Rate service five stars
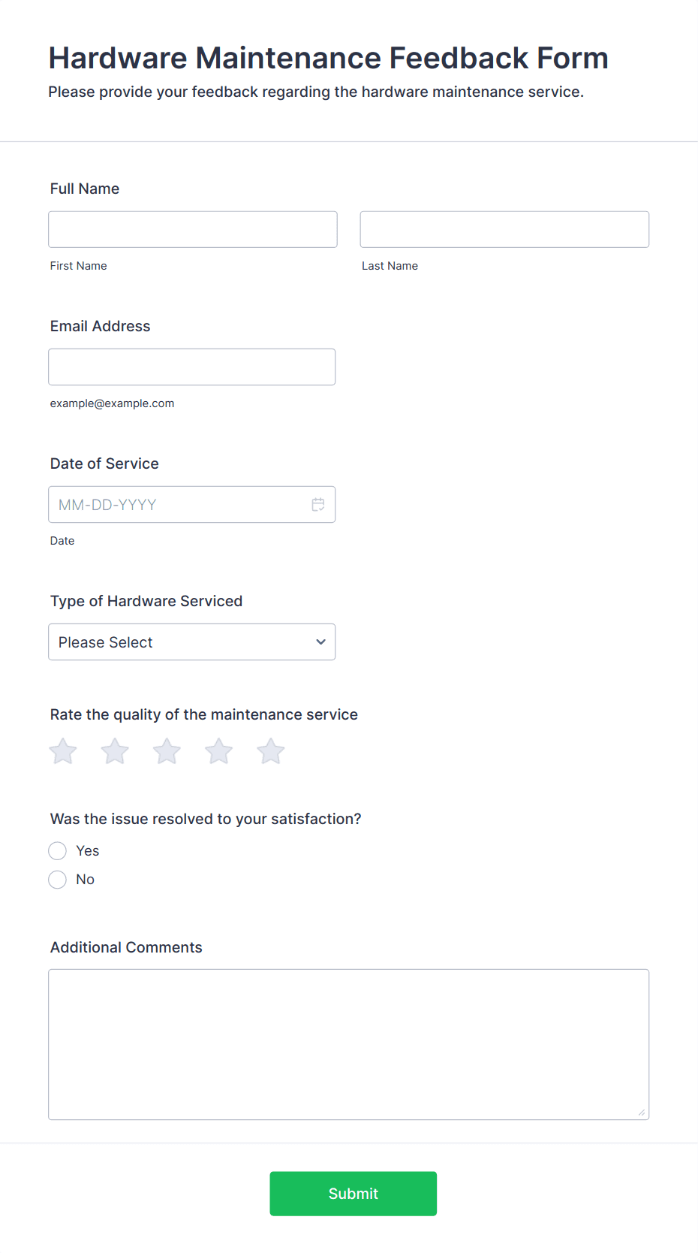The image size is (698, 1253). point(271,751)
